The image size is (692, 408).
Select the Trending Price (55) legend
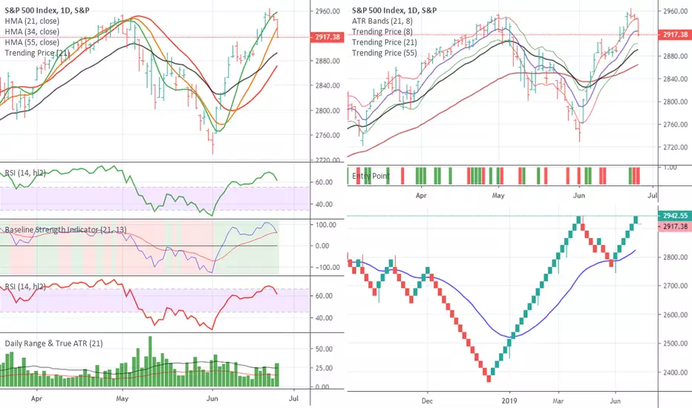pos(384,53)
